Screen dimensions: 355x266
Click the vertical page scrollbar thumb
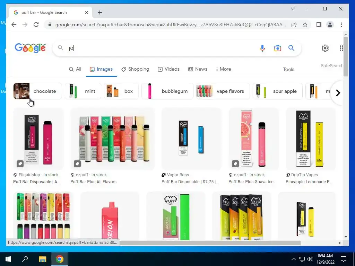346,56
